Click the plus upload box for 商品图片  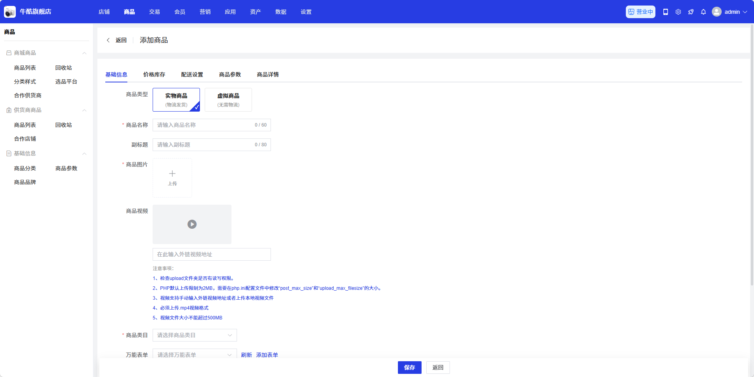tap(172, 178)
